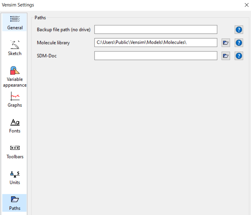The width and height of the screenshot is (251, 215).
Task: Click the 'Backup file path (no drive)' label
Action: click(x=64, y=30)
